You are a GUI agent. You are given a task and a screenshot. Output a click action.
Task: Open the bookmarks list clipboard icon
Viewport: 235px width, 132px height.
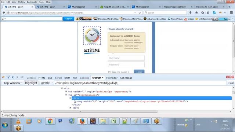tap(208, 13)
